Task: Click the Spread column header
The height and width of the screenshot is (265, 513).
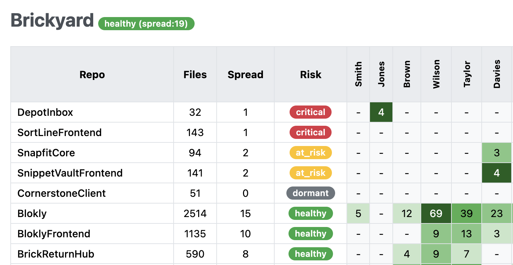Action: [x=245, y=75]
